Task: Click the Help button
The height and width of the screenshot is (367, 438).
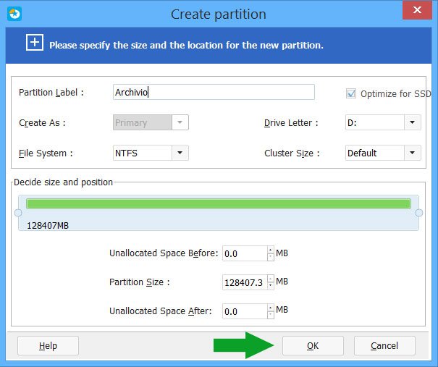Action: click(x=48, y=345)
